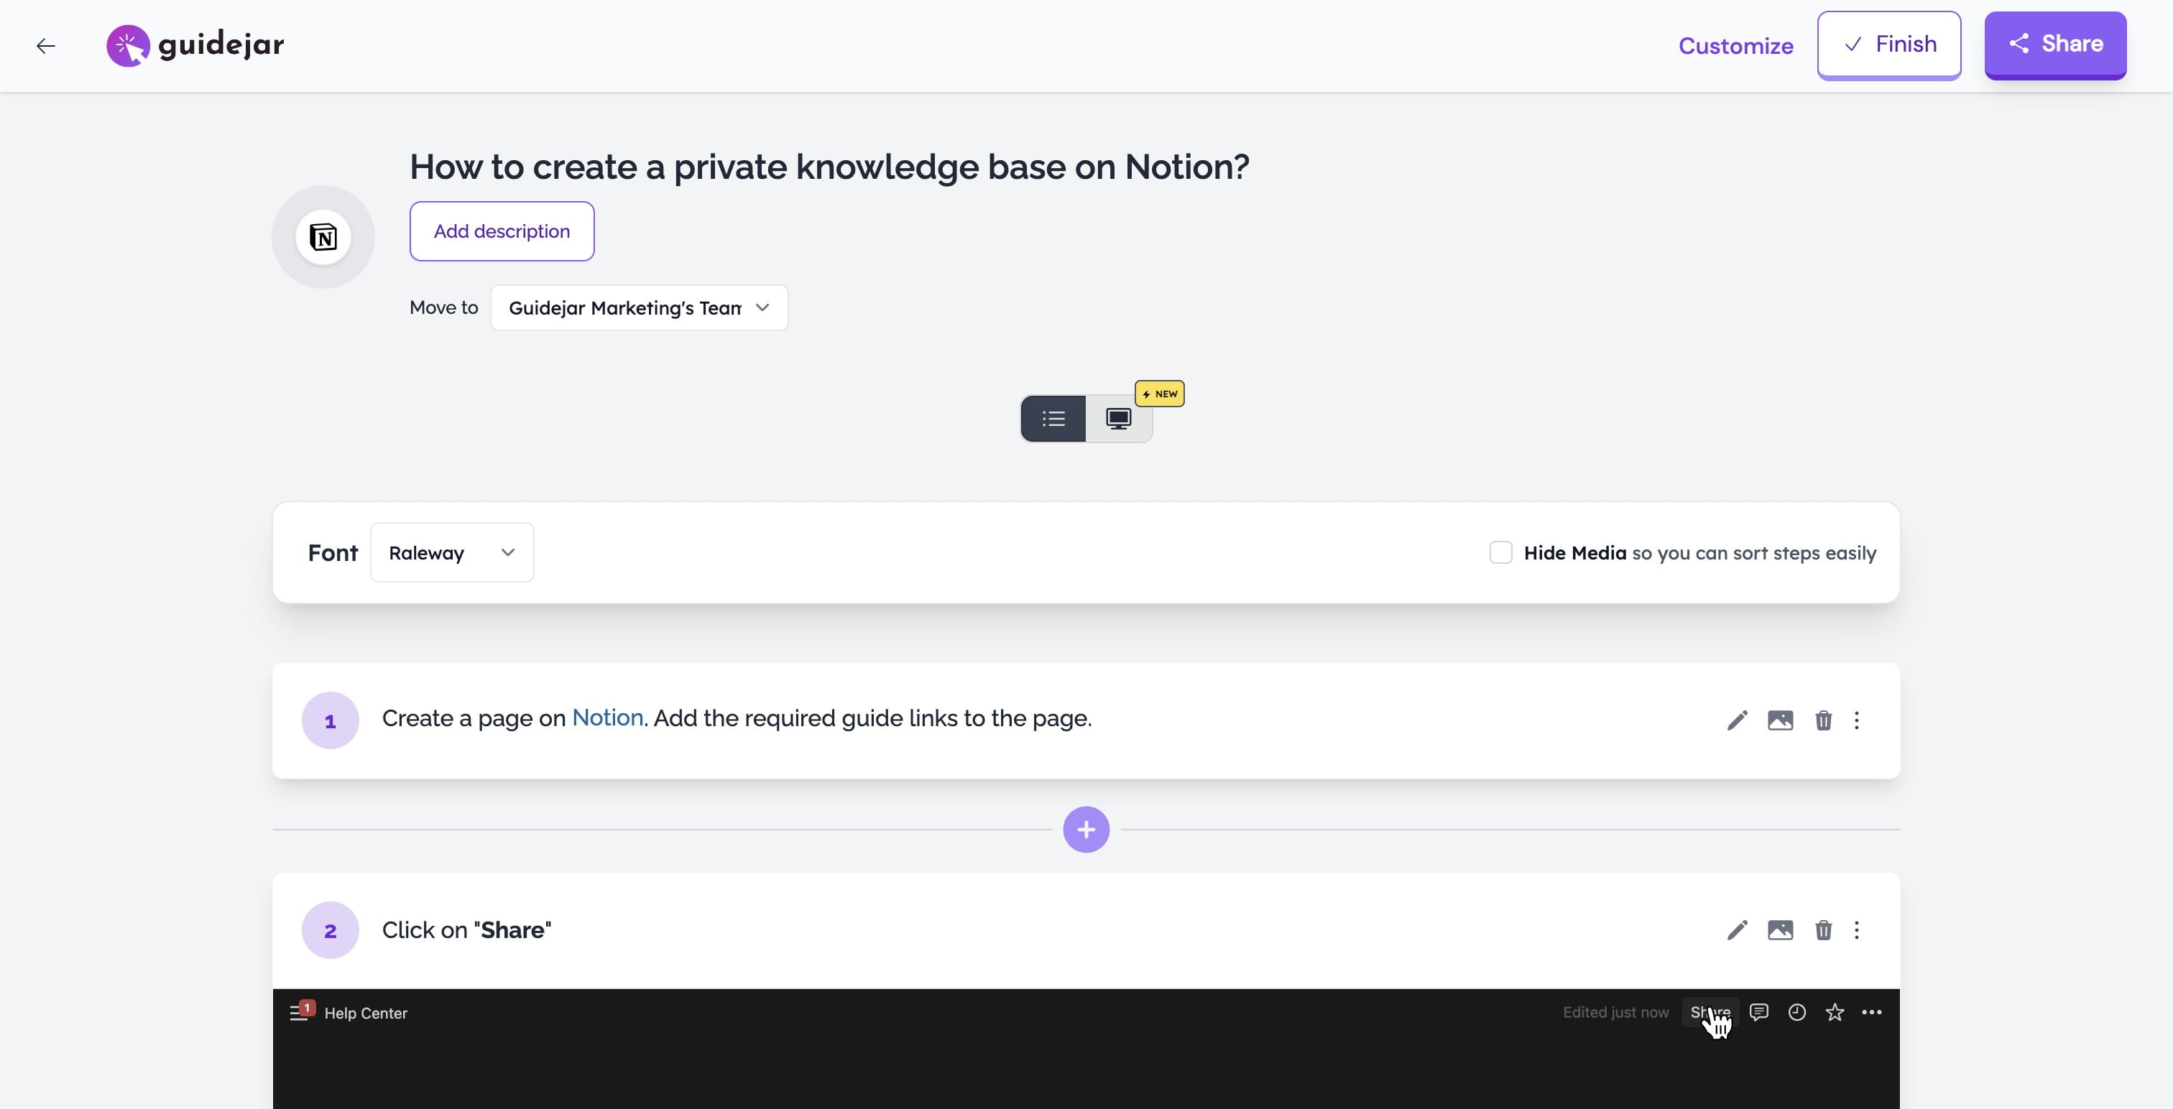The image size is (2173, 1109).
Task: Click the purple Share button
Action: coord(2055,45)
